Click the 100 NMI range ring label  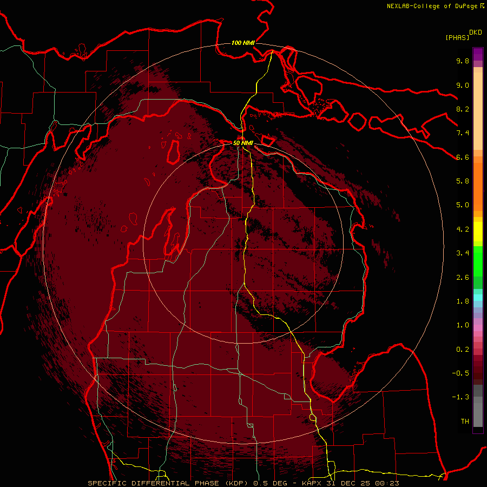(243, 43)
